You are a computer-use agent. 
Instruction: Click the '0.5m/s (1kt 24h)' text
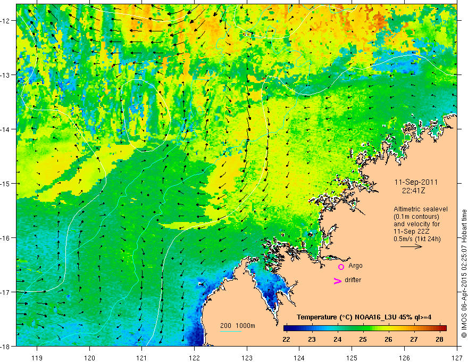coord(417,239)
